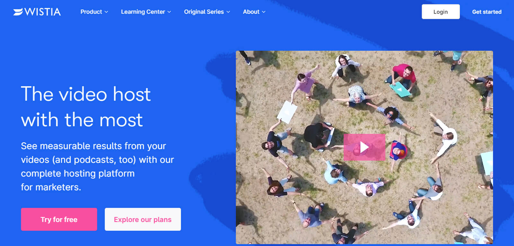Select the headline "The video host with the most"

(86, 107)
